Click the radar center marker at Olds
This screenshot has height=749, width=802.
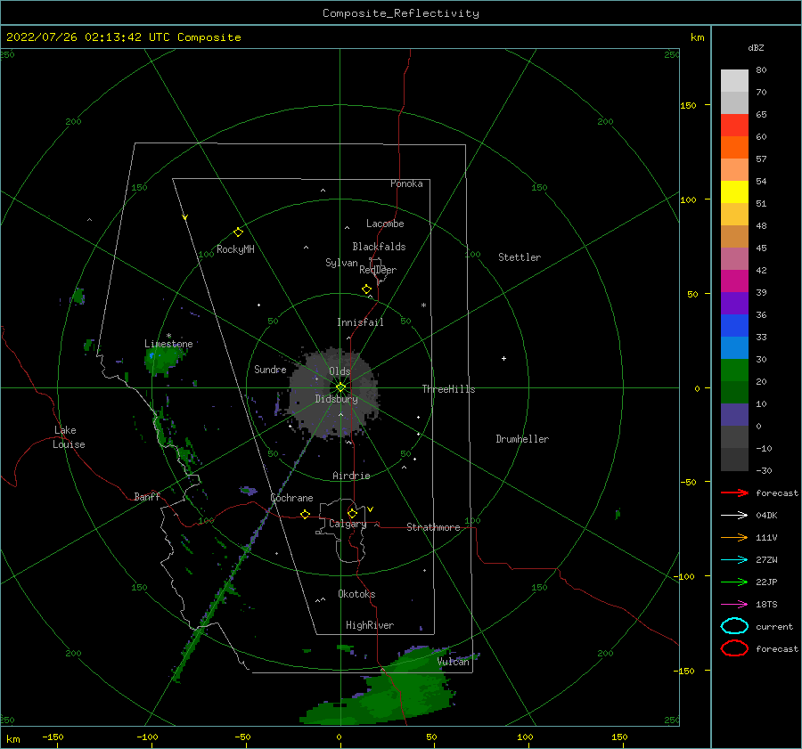pos(340,387)
